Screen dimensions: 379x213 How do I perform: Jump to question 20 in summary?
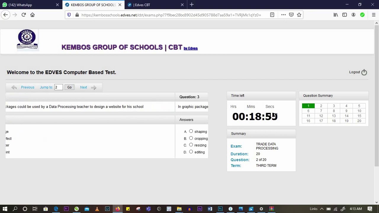pos(359,121)
